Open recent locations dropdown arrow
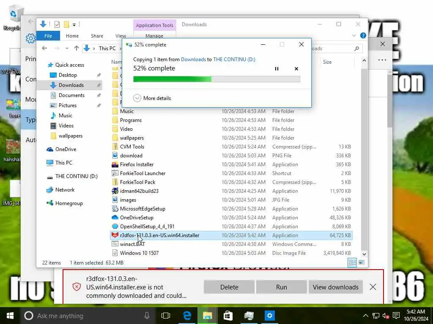This screenshot has height=324, width=433. [x=67, y=49]
